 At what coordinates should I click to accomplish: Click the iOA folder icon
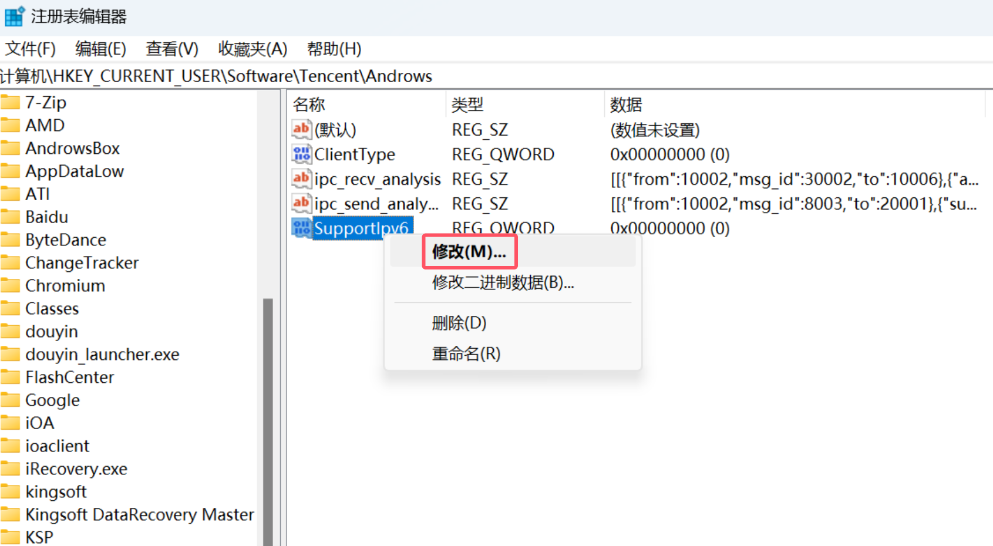(x=10, y=423)
